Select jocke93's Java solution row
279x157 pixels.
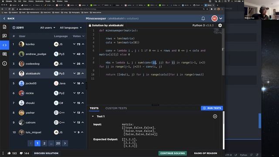pyautogui.click(x=48, y=83)
